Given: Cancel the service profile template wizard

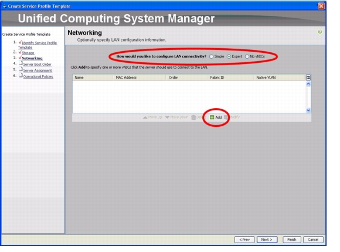Looking at the screenshot, I should coord(313,240).
